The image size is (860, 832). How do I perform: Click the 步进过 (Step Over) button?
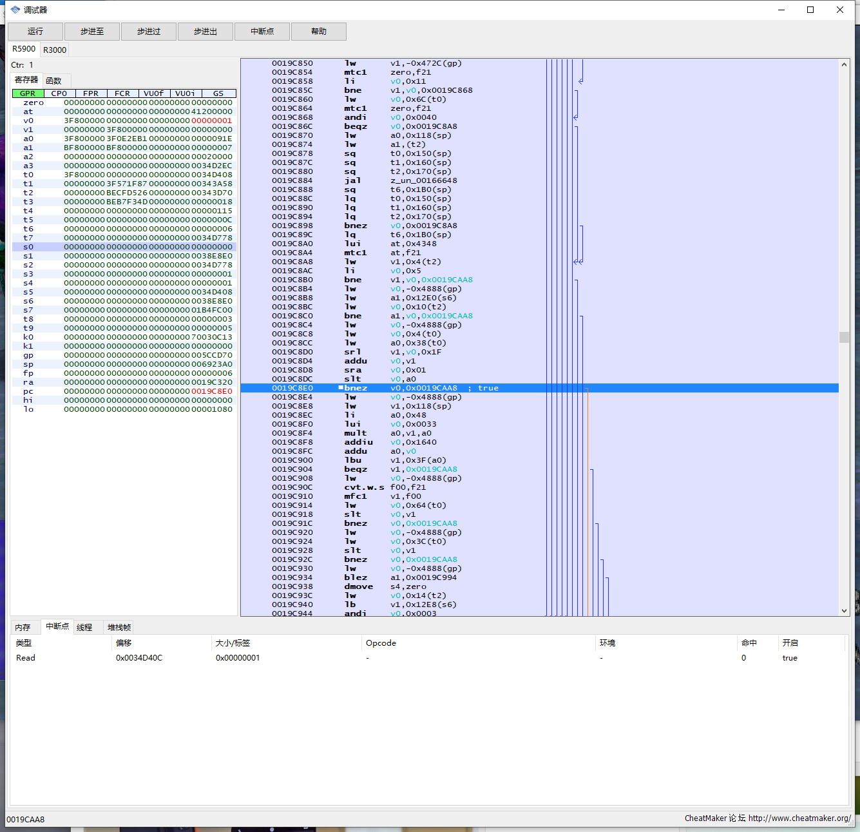coord(149,32)
